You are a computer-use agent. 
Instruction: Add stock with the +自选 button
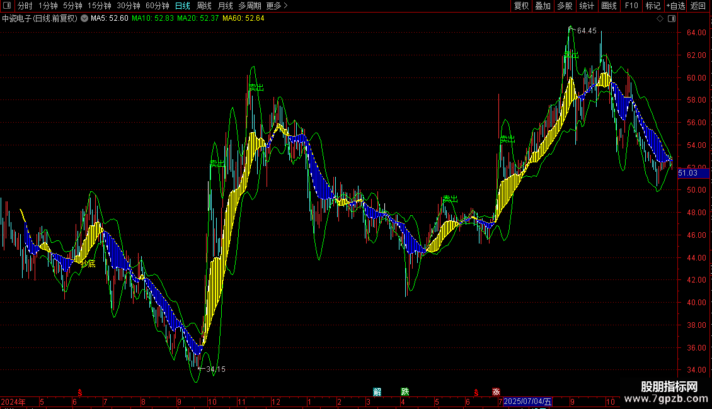click(675, 6)
